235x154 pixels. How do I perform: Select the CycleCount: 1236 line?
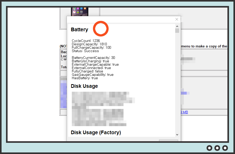coord(86,41)
